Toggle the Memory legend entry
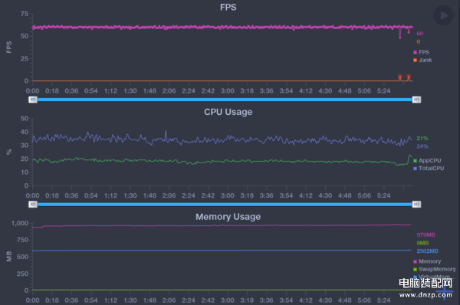 click(427, 261)
